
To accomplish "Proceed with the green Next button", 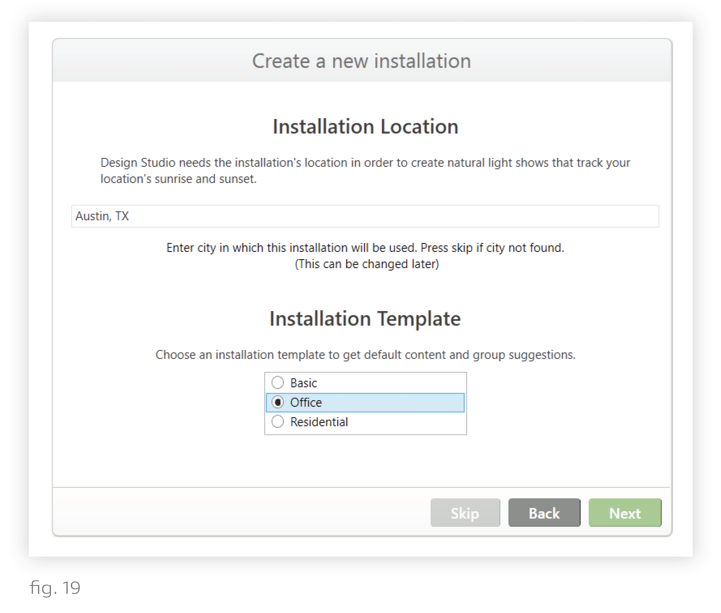I will coord(624,513).
